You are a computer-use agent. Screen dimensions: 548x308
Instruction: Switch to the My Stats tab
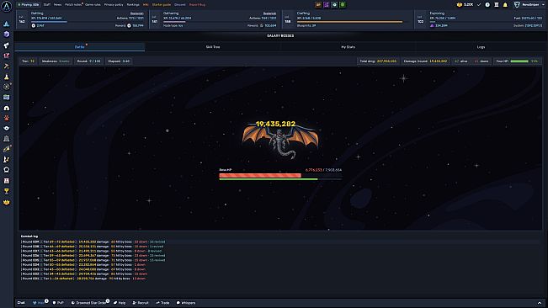348,47
